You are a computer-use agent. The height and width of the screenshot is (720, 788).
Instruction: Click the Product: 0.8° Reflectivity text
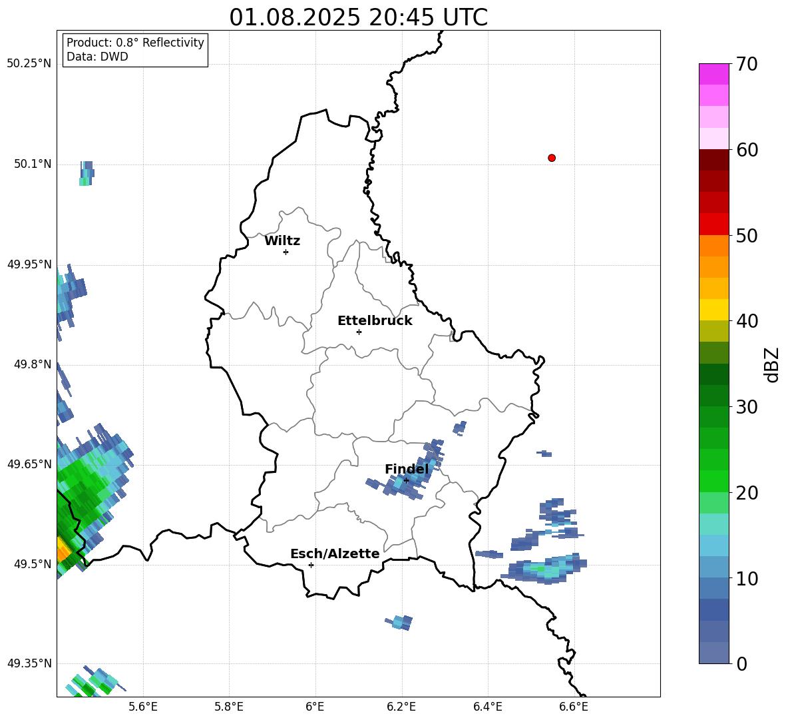click(x=135, y=43)
